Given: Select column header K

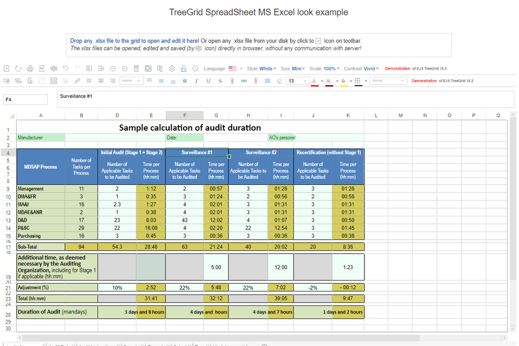Looking at the screenshot, I should click(348, 116).
